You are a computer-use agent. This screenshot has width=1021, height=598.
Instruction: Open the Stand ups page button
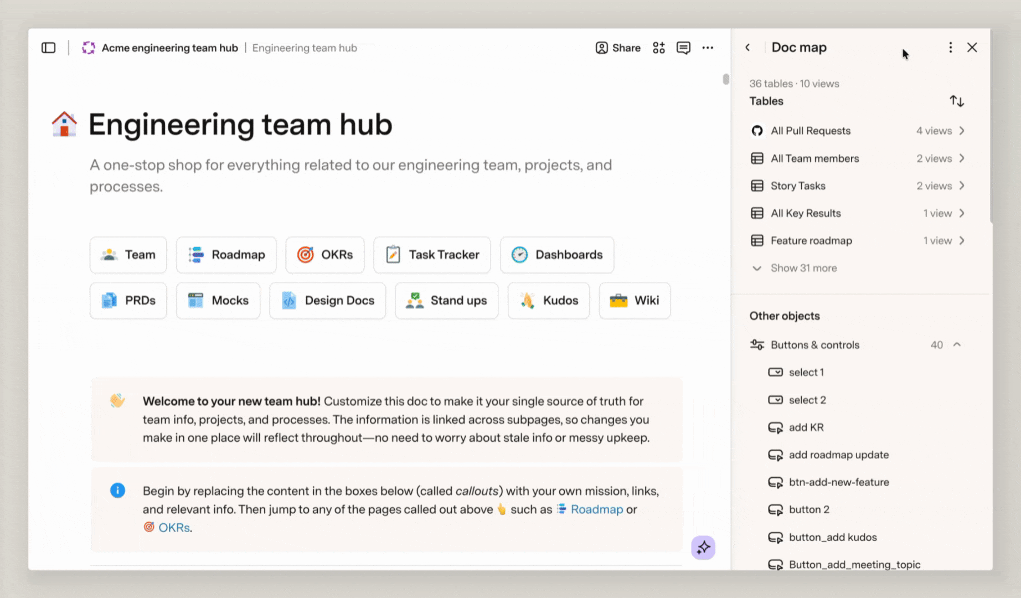point(446,301)
